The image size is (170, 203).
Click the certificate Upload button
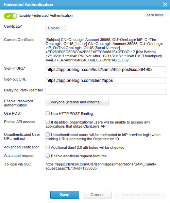coord(56,28)
